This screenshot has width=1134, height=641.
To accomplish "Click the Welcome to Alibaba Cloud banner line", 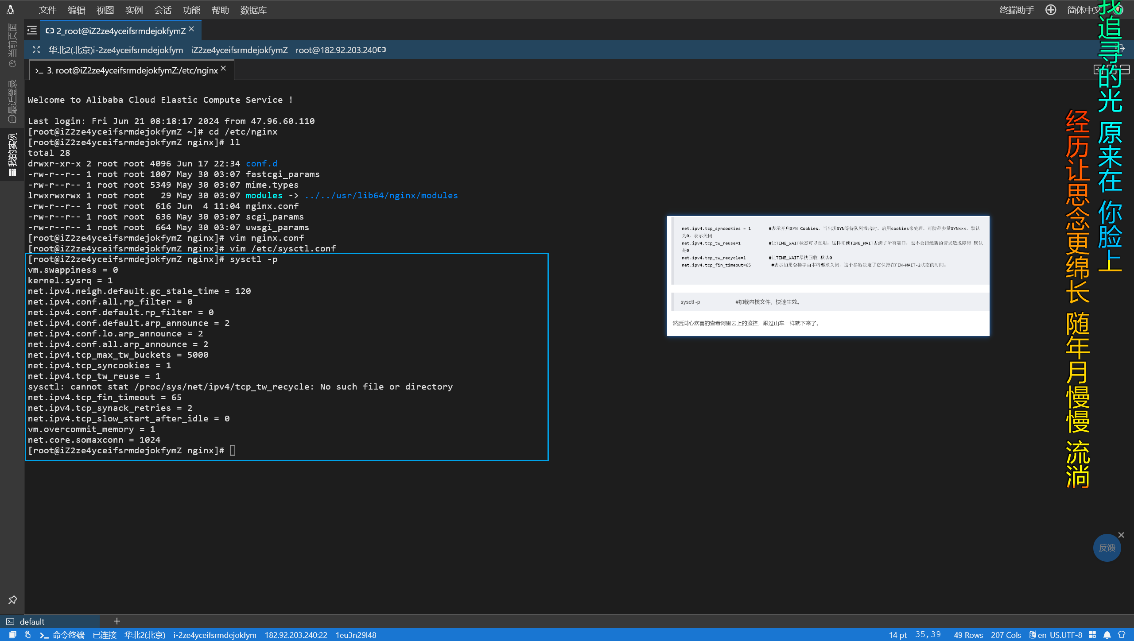I will click(160, 100).
